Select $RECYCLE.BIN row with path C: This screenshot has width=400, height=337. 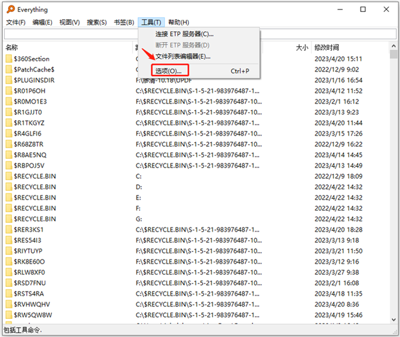[197, 176]
